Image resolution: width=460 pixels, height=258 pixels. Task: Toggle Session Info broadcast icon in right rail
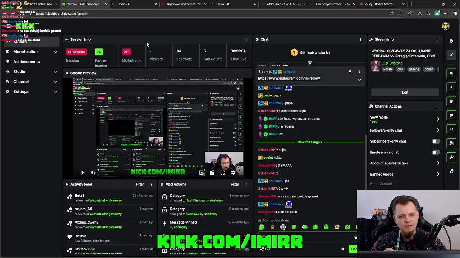click(x=451, y=129)
